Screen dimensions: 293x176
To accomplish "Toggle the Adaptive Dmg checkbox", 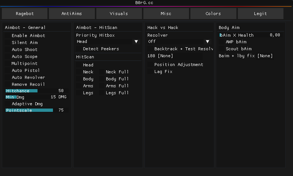I will click(x=8, y=104).
